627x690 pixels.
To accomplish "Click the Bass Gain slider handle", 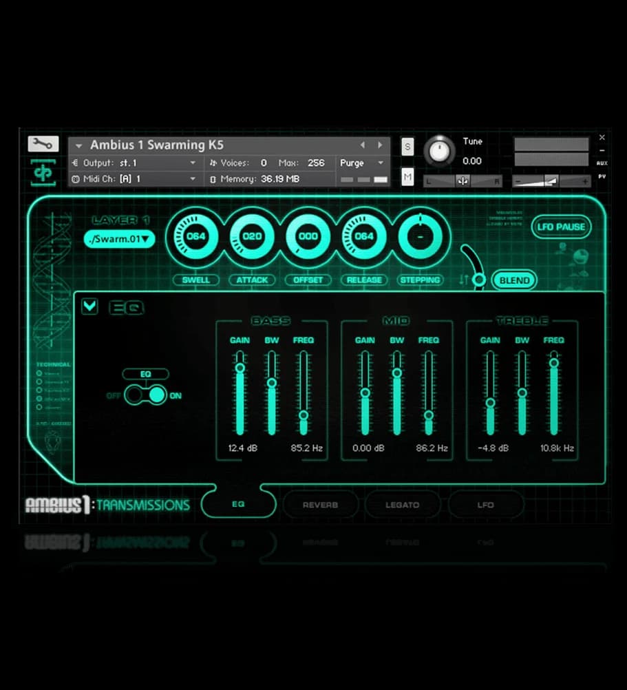I will pyautogui.click(x=240, y=368).
